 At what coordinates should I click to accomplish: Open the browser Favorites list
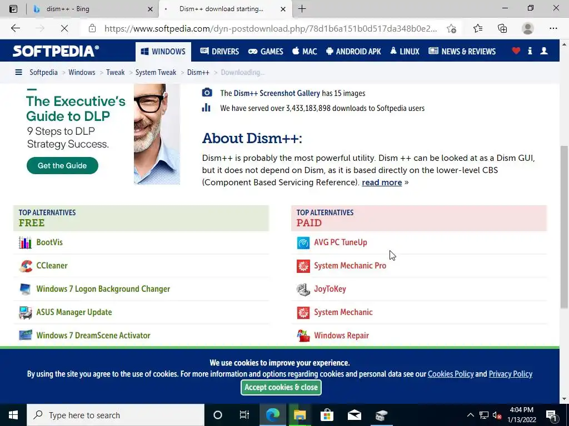pos(478,28)
